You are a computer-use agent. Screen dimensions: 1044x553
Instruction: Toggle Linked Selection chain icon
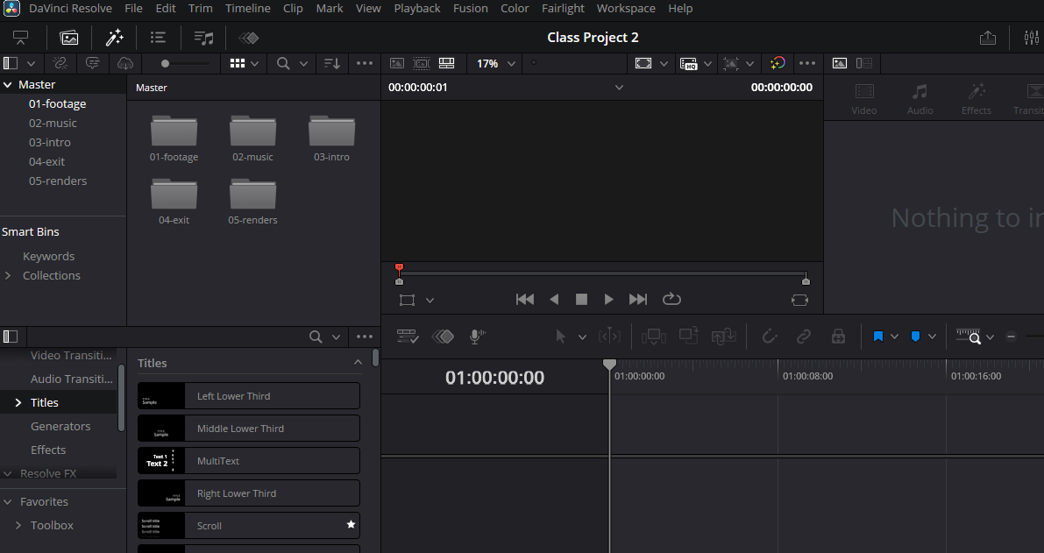804,337
